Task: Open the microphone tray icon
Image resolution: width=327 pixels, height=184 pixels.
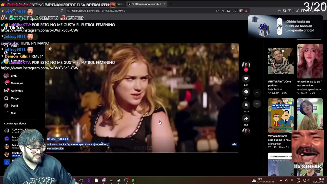Action: [x=292, y=180]
